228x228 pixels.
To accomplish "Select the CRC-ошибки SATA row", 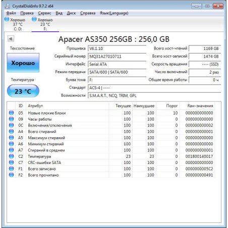I will [x=111, y=162].
